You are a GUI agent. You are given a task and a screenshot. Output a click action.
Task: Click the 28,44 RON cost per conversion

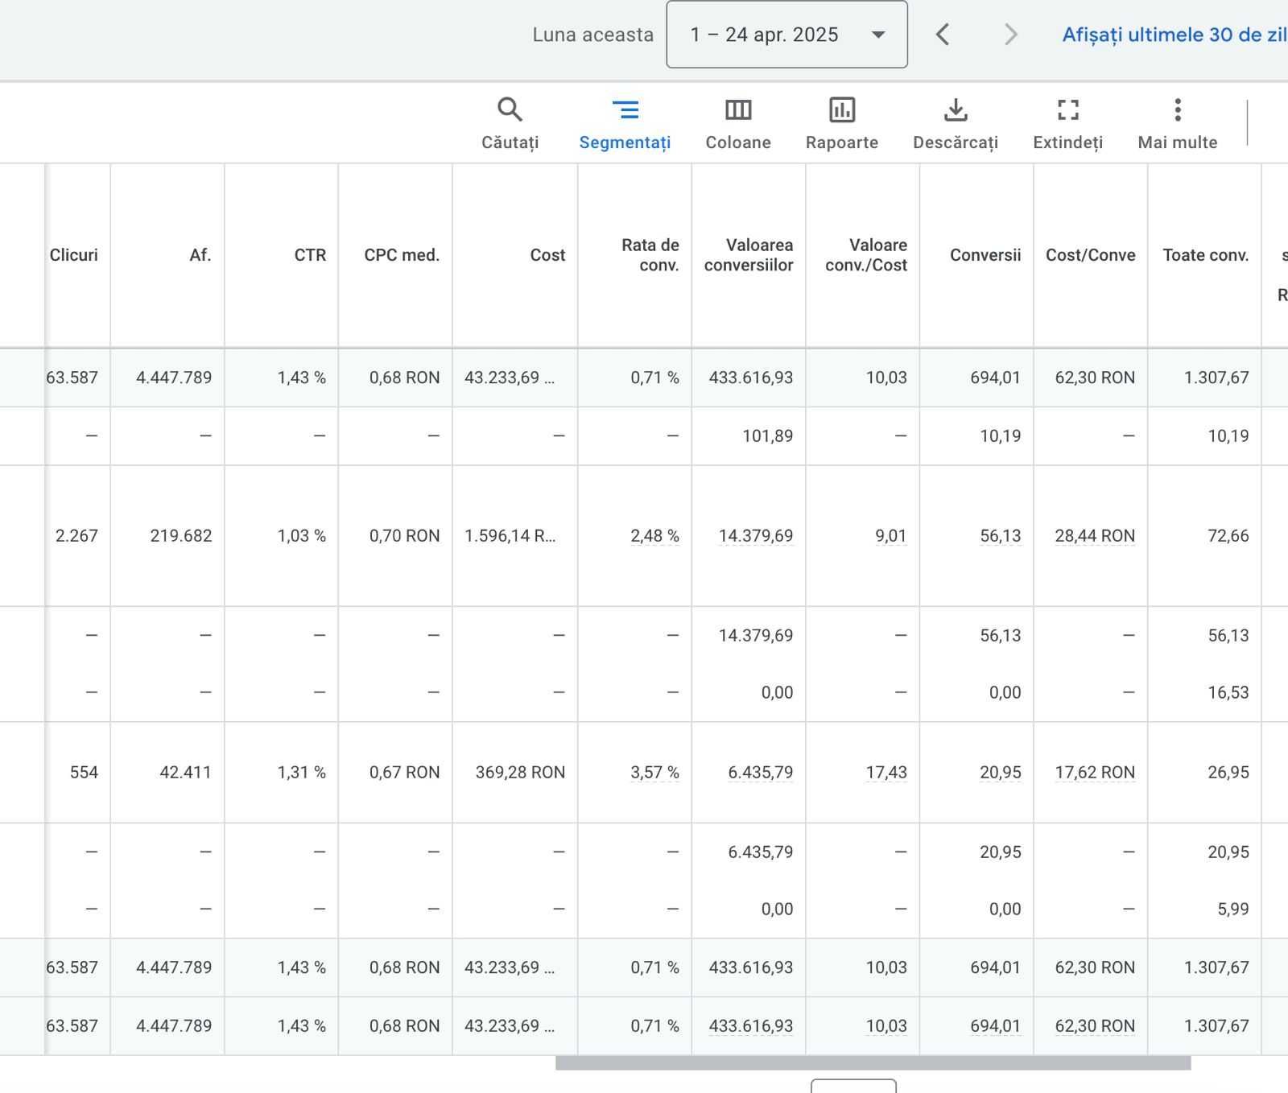point(1095,536)
